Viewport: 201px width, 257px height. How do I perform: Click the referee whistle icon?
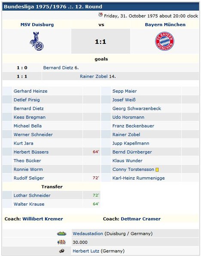(62, 251)
